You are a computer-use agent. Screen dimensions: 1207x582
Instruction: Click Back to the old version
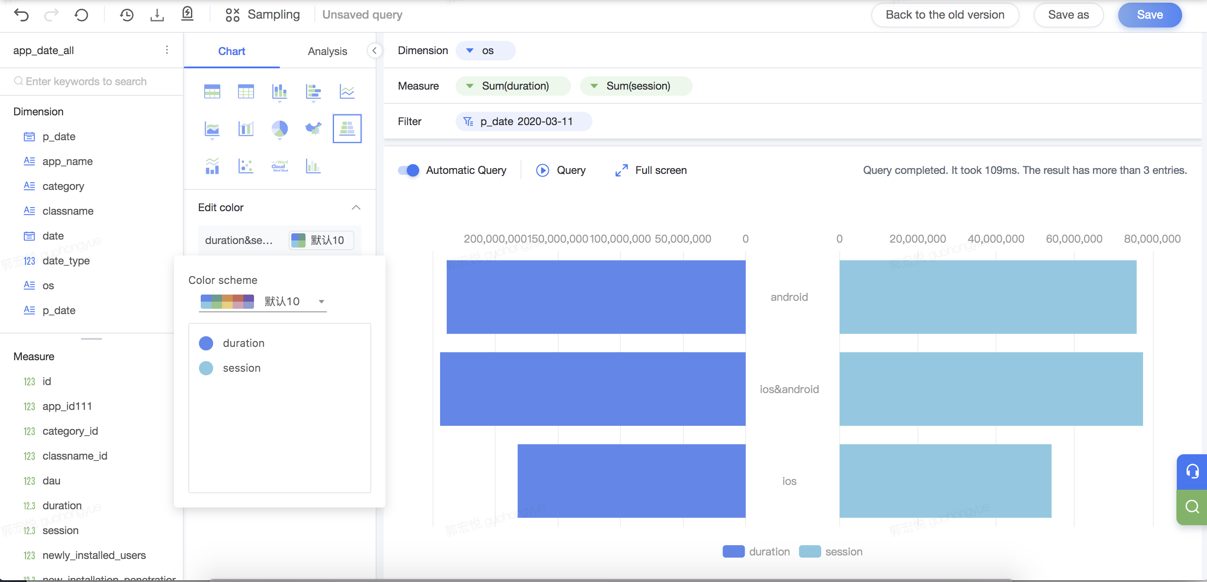945,15
